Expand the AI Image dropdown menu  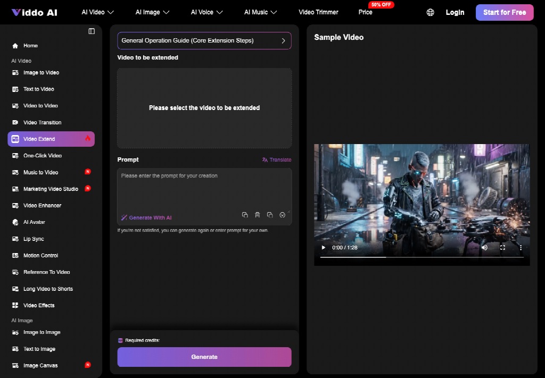[x=152, y=12]
